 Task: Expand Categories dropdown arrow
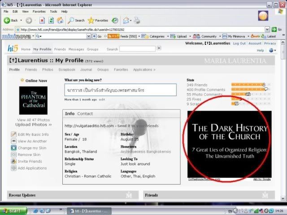pos(168,36)
